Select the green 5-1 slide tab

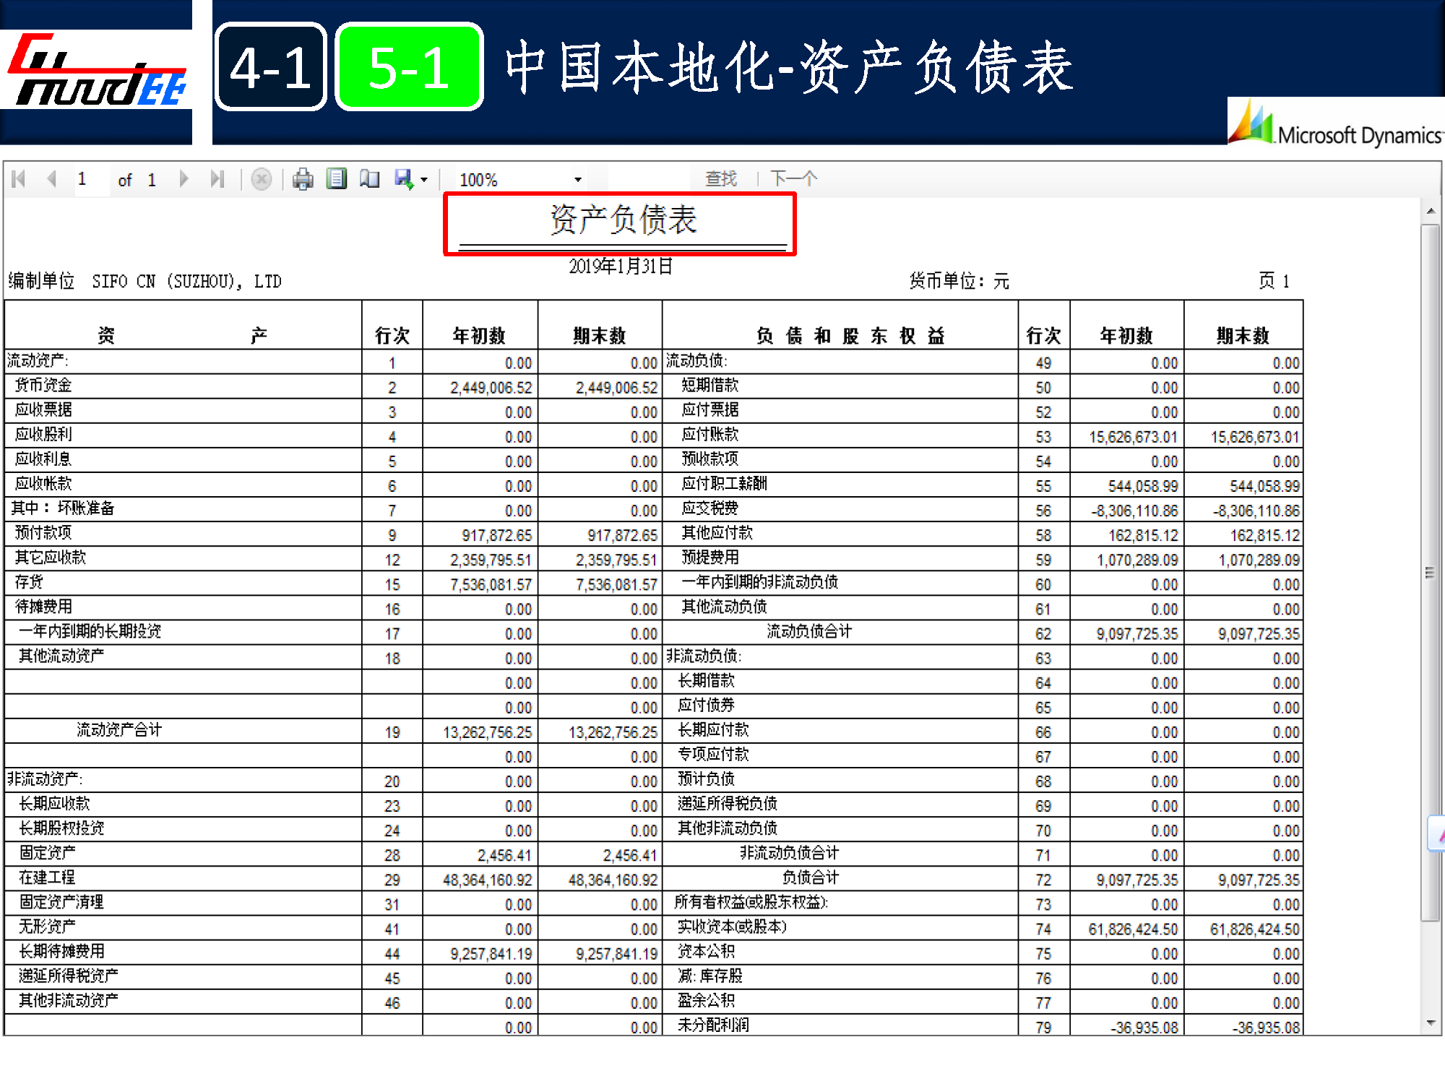pyautogui.click(x=409, y=67)
